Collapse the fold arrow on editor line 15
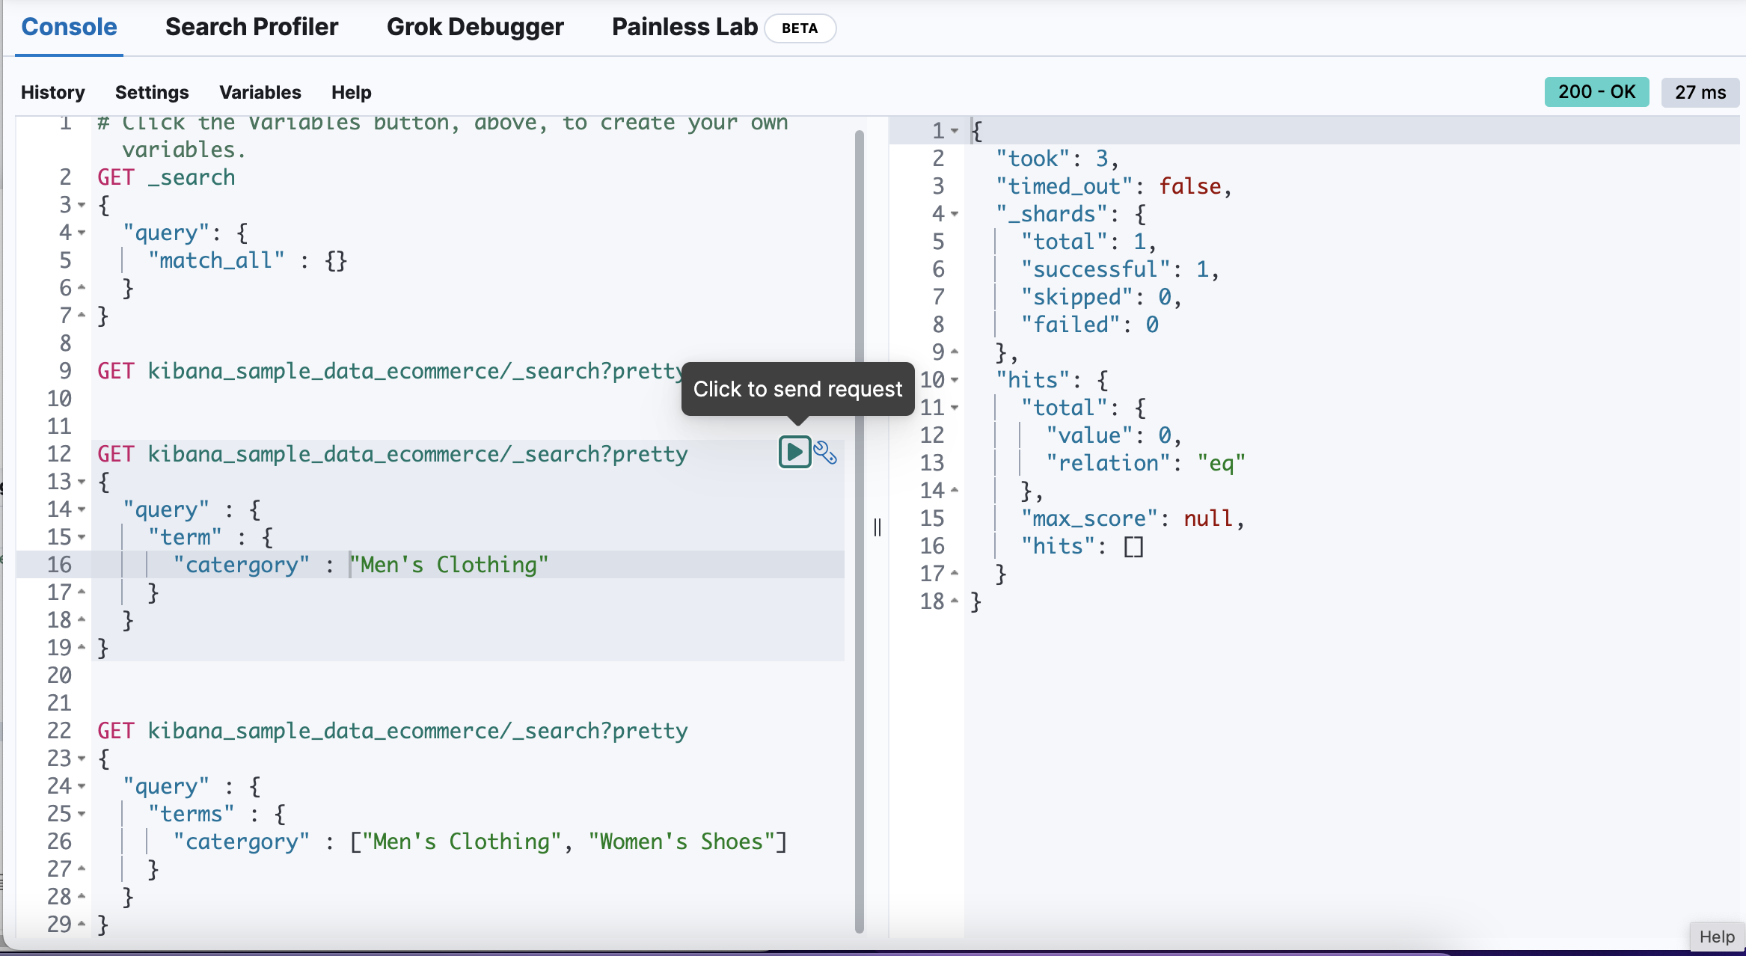The image size is (1746, 956). pyautogui.click(x=82, y=537)
